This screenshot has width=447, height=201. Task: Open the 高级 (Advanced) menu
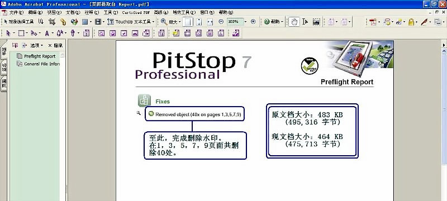coord(161,12)
